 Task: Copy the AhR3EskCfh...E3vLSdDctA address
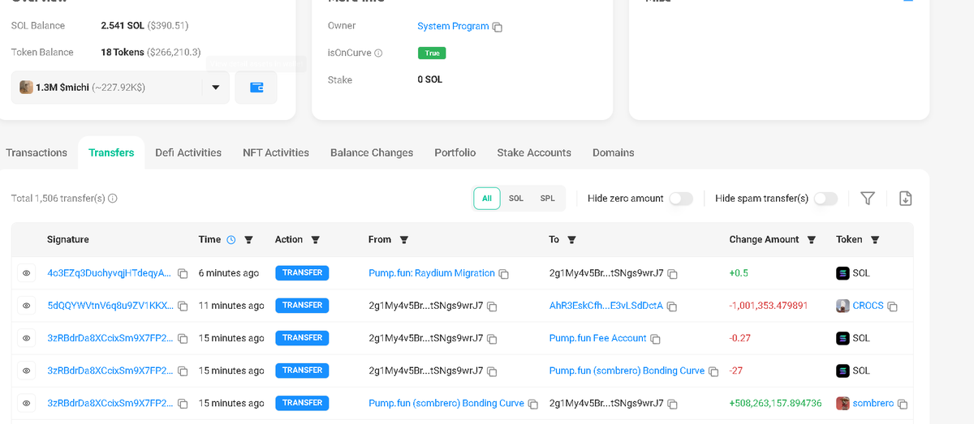point(672,306)
